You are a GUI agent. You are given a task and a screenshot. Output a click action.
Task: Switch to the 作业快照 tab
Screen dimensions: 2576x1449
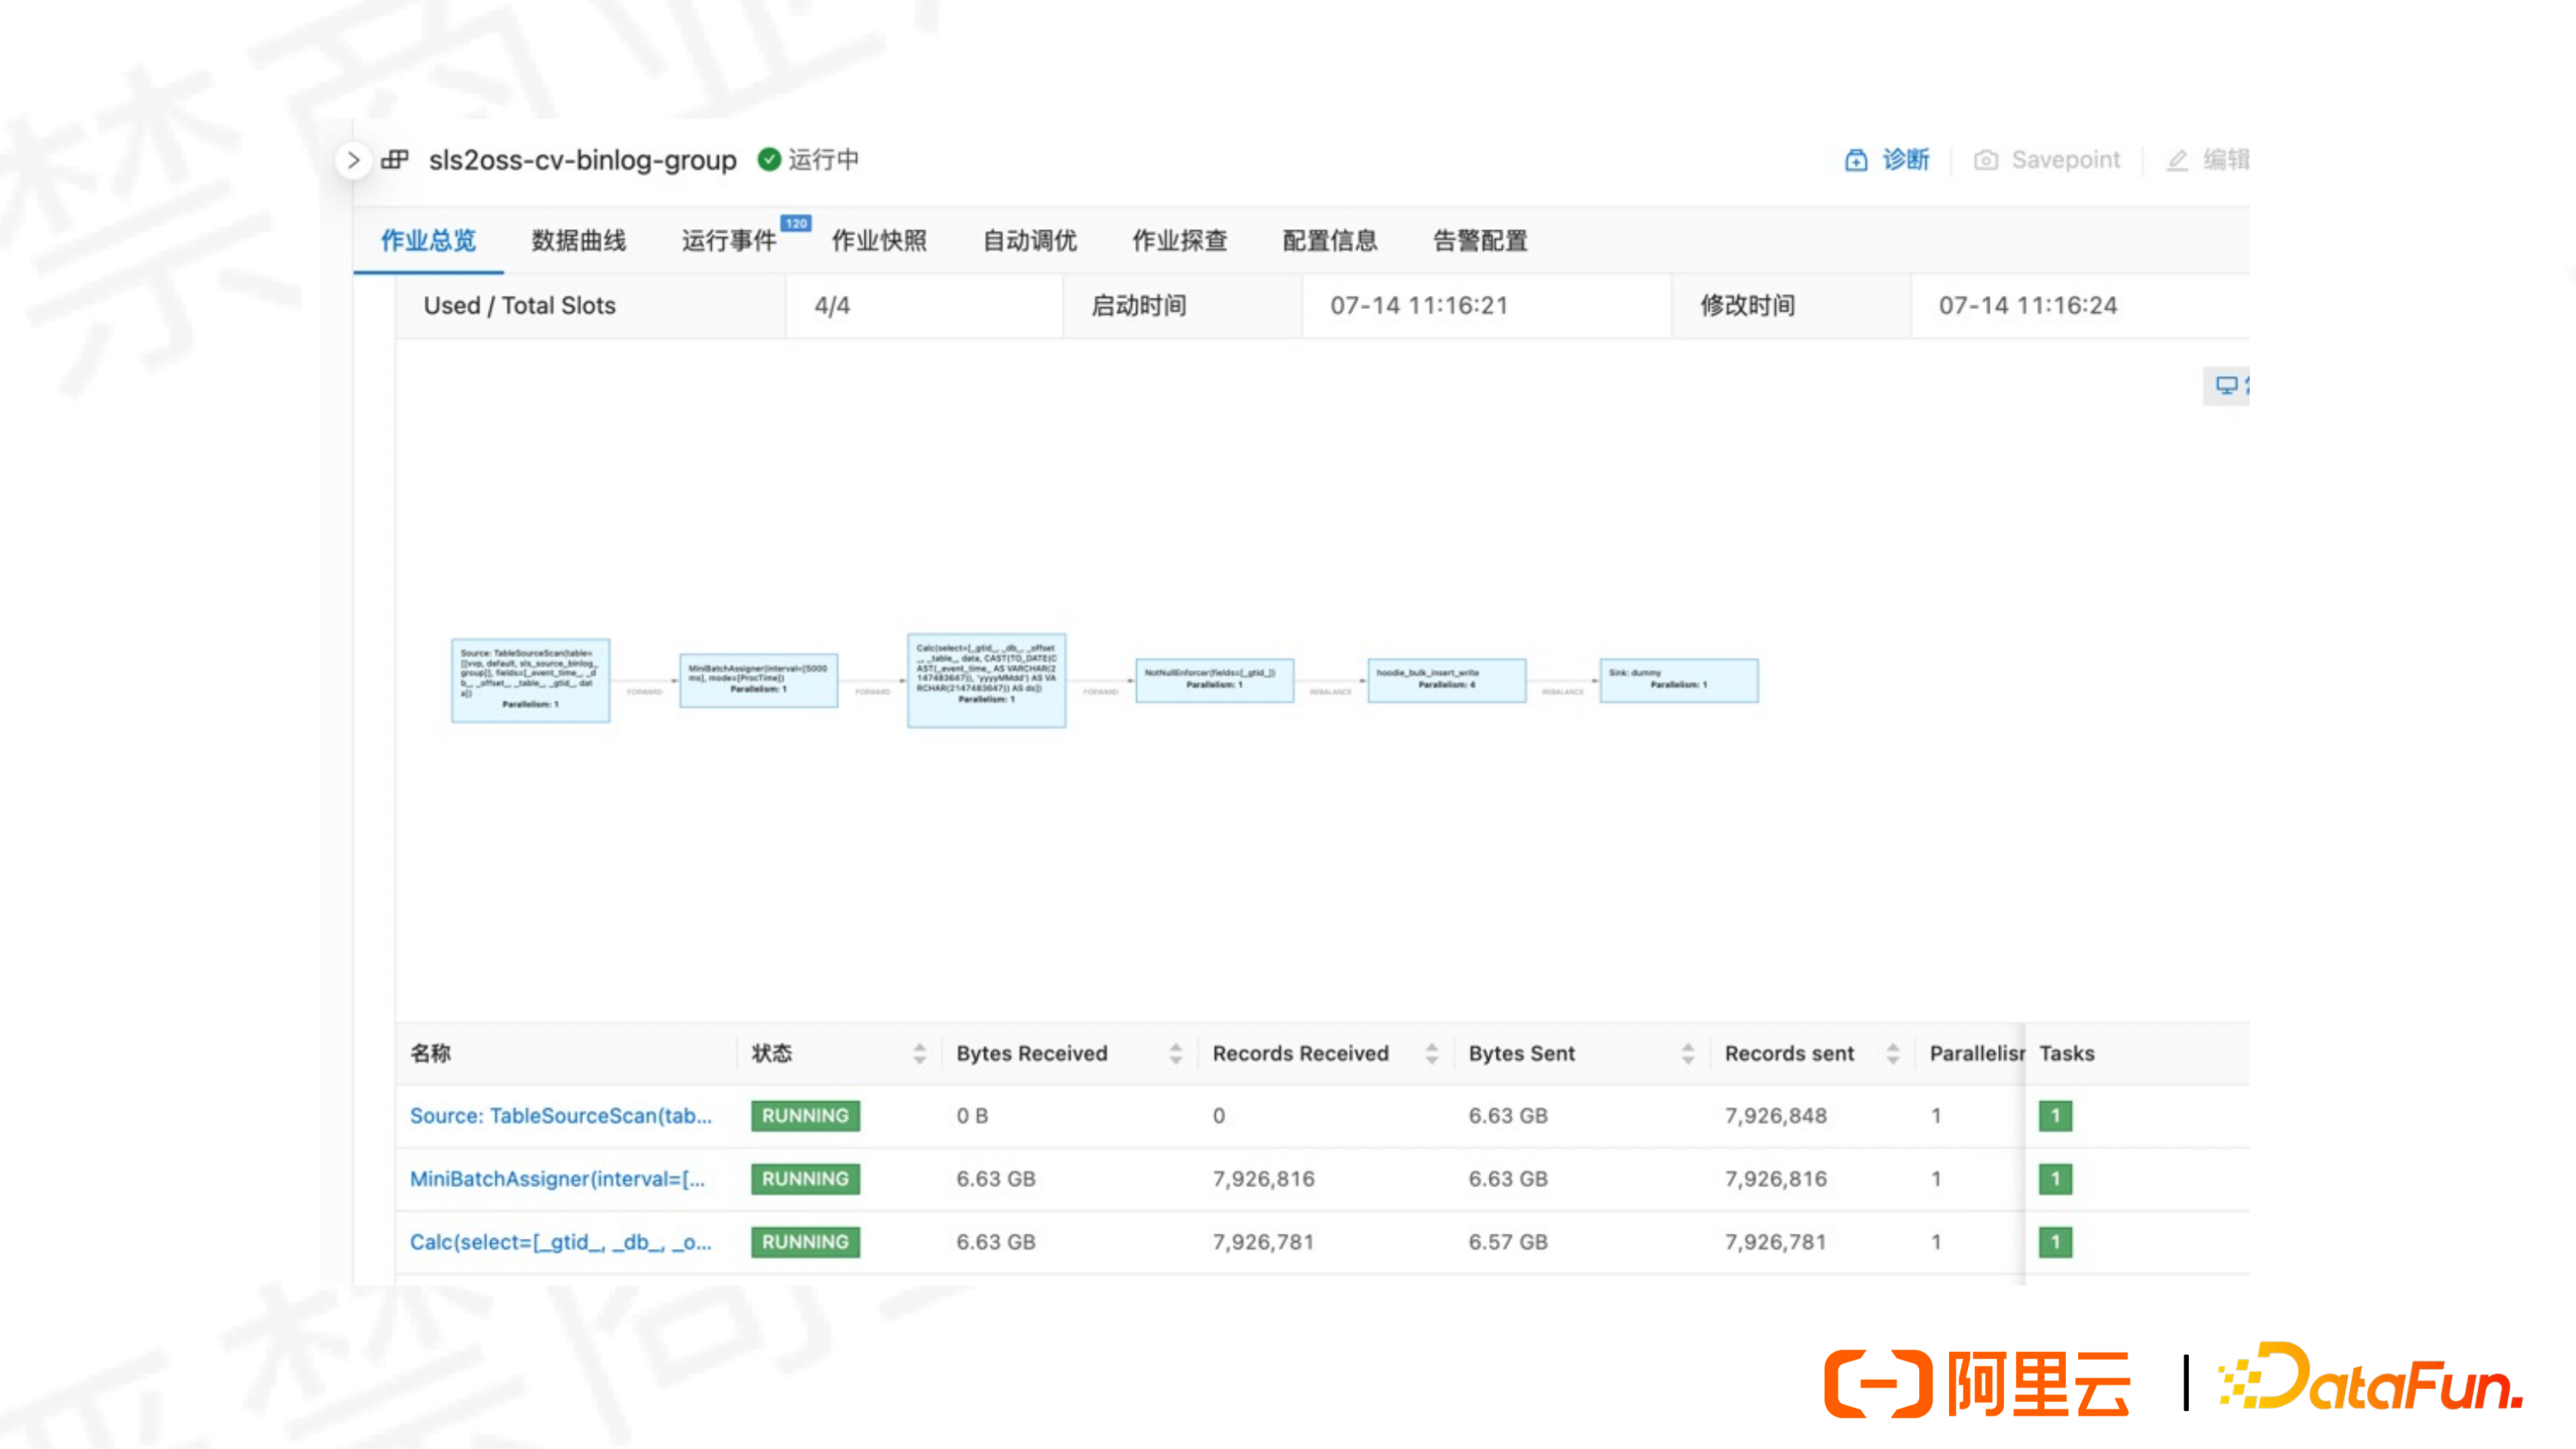coord(879,241)
